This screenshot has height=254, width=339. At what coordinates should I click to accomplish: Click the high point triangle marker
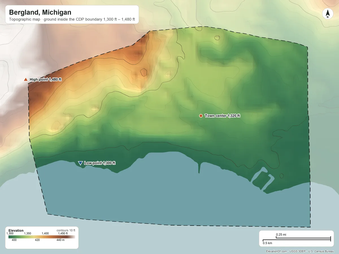[26, 80]
